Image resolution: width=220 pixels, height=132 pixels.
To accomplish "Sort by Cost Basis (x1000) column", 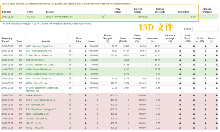I will pos(189,38).
